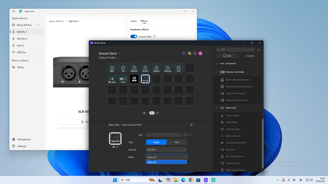Select the End scene key in Stream Deck

click(x=178, y=68)
